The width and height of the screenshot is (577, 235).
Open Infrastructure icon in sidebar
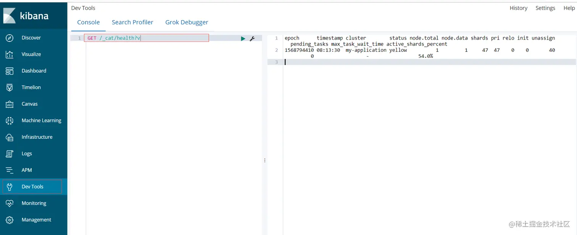point(10,137)
